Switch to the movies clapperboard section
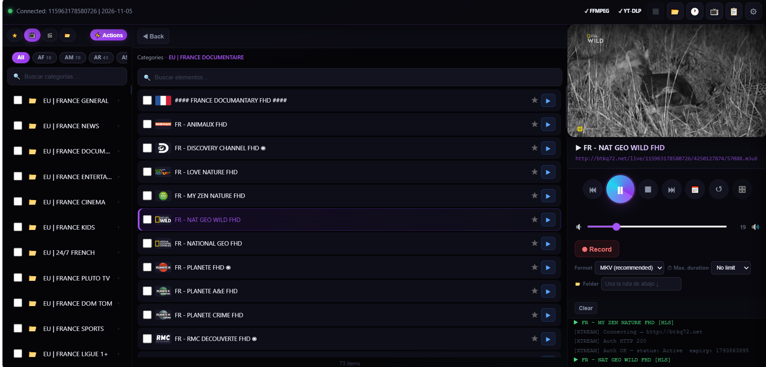The width and height of the screenshot is (766, 367). [50, 36]
